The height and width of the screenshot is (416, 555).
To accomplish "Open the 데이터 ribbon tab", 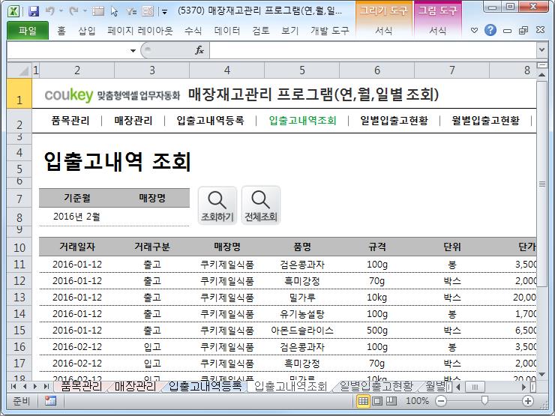I will (227, 31).
